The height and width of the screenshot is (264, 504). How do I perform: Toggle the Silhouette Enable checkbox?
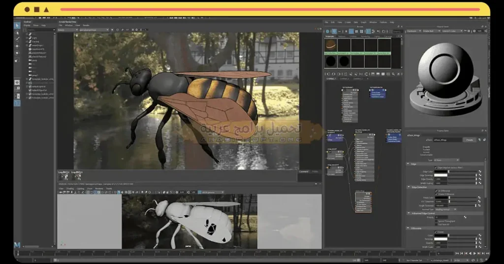(436, 232)
